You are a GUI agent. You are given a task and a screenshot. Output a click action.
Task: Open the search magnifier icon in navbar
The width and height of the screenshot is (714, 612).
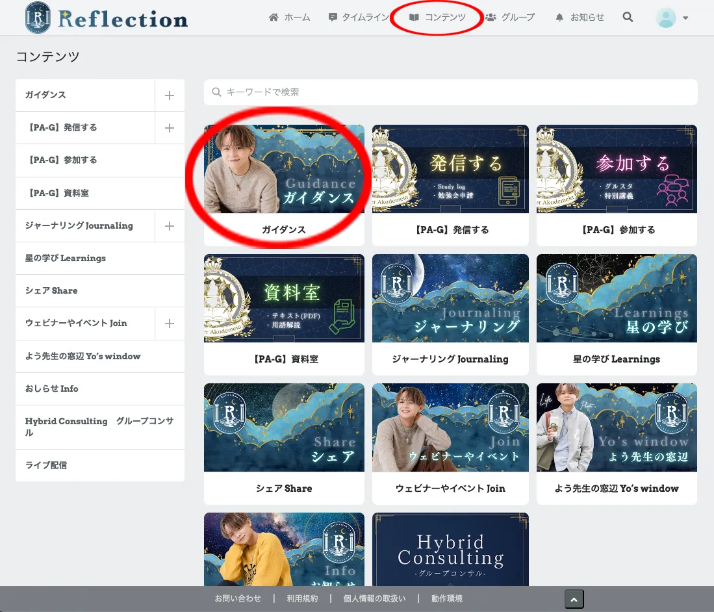[x=628, y=18]
